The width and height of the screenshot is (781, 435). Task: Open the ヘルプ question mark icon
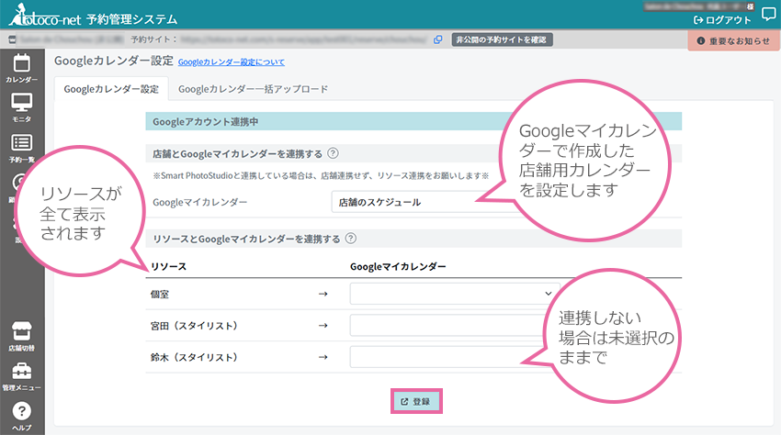(21, 415)
